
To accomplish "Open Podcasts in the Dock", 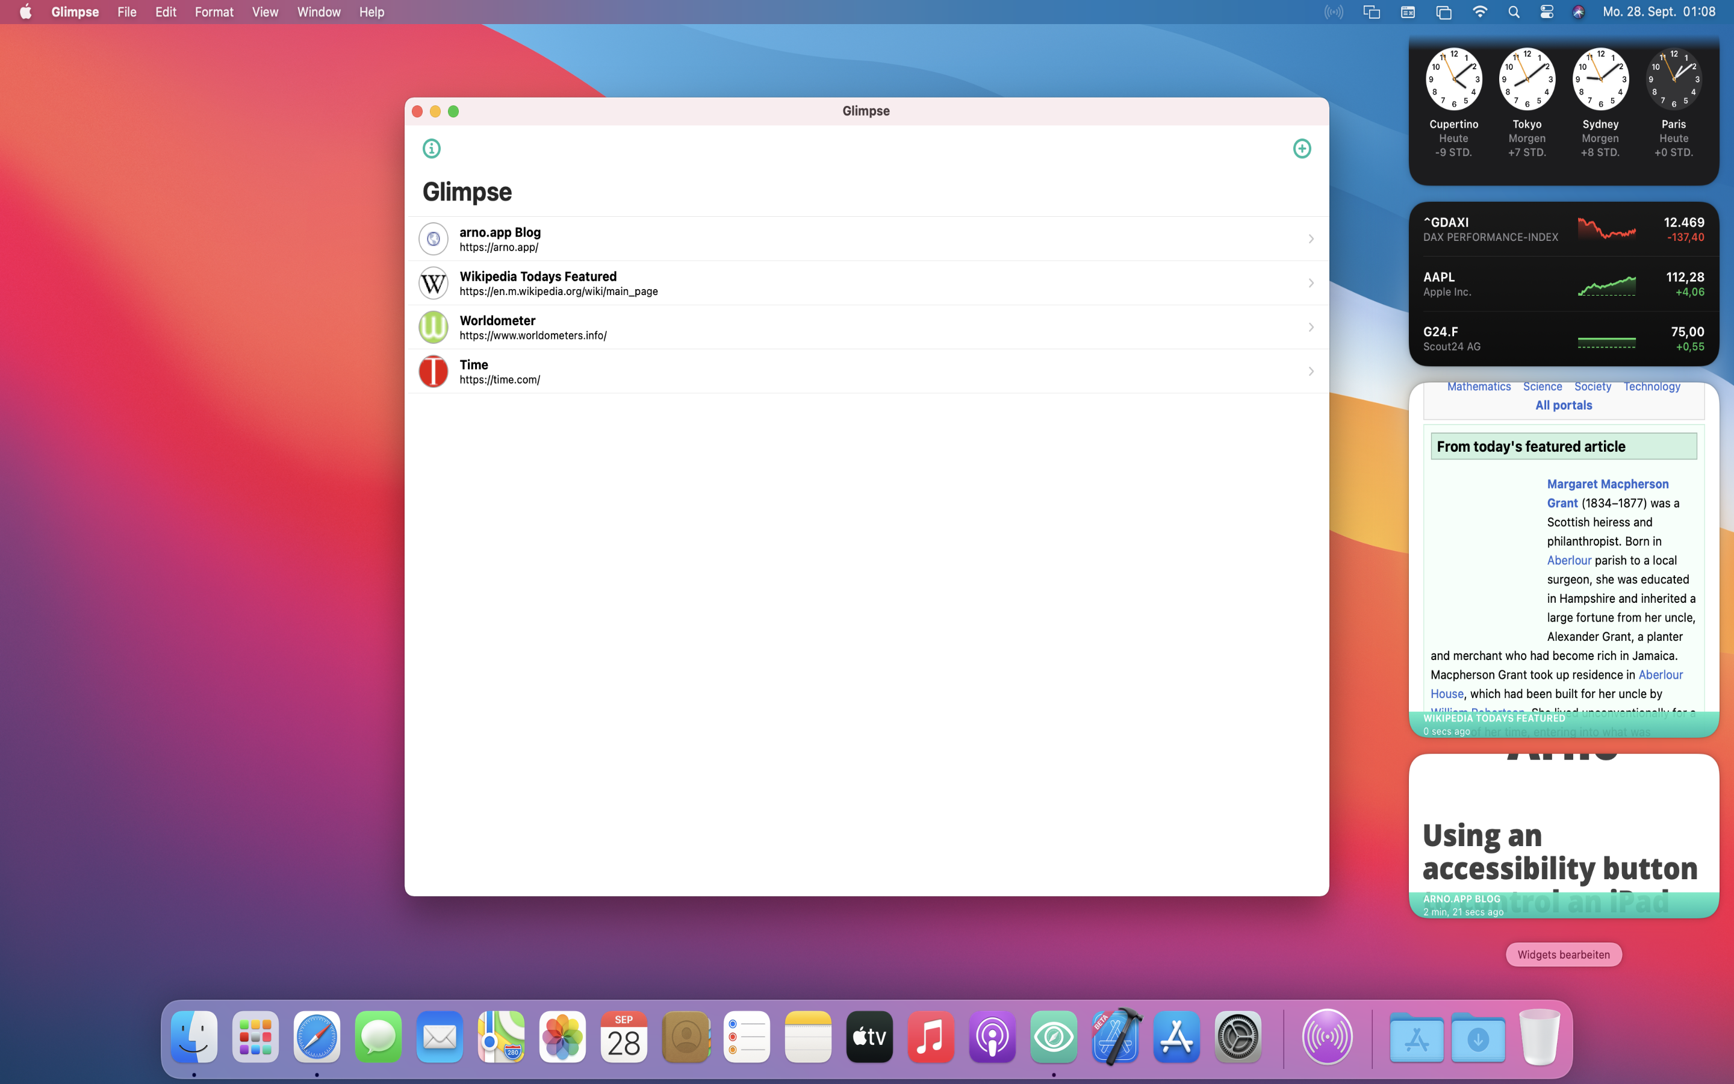I will click(992, 1036).
